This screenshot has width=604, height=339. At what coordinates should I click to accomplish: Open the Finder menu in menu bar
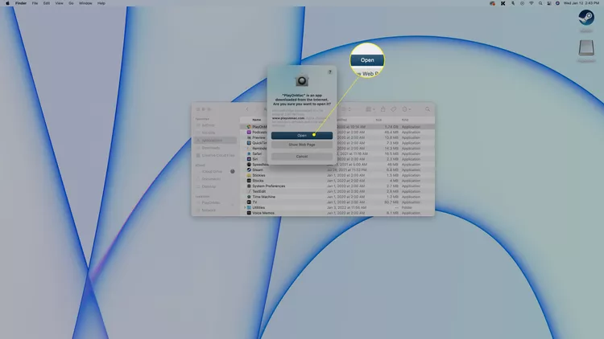pos(21,3)
